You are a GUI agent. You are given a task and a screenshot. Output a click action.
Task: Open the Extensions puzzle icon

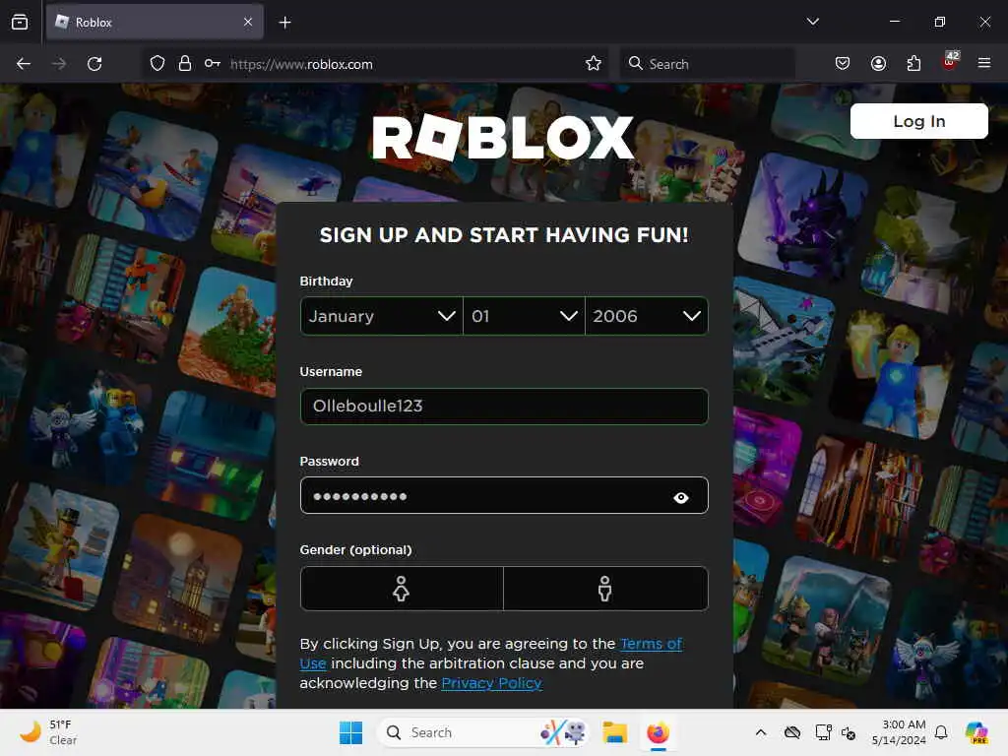[913, 63]
